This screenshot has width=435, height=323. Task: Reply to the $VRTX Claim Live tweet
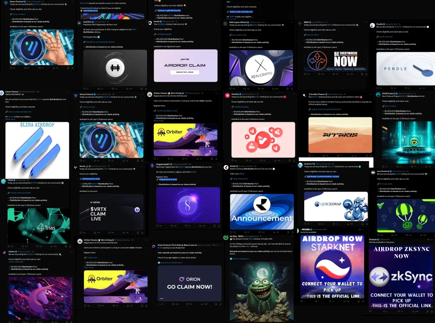81,232
